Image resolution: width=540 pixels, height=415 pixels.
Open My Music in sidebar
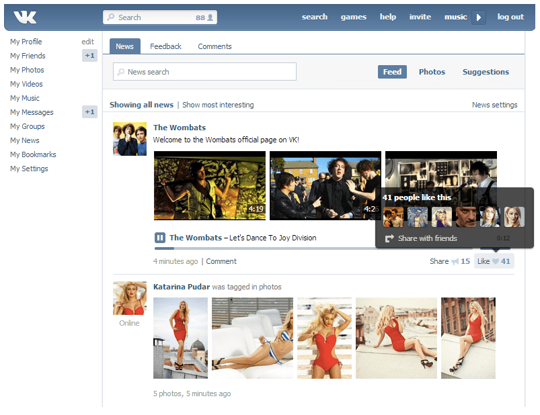tap(25, 98)
